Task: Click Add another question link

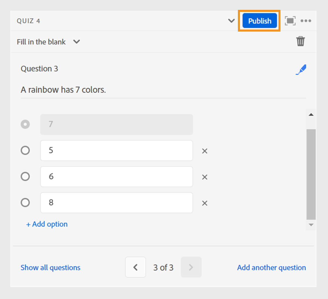Action: tap(271, 267)
